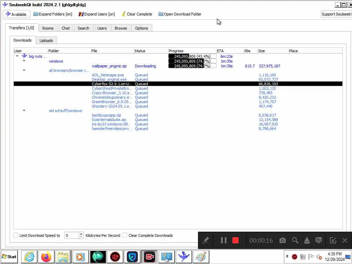Enable Clear Complete Downloads checkbox
352x264 pixels.
pos(125,235)
